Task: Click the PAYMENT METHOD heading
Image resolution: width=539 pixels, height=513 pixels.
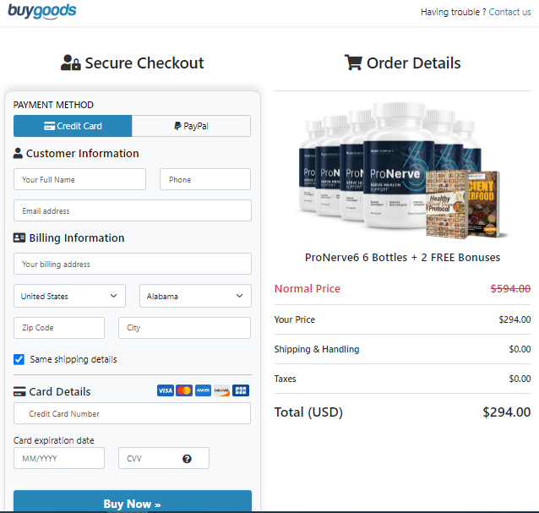Action: click(x=53, y=105)
